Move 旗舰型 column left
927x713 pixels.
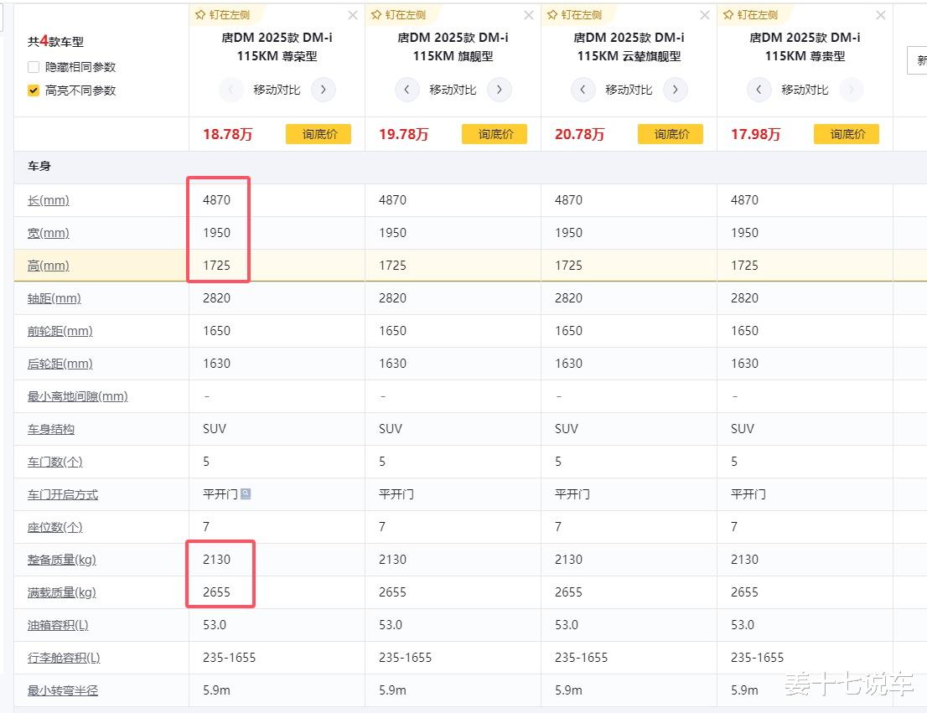[x=407, y=90]
